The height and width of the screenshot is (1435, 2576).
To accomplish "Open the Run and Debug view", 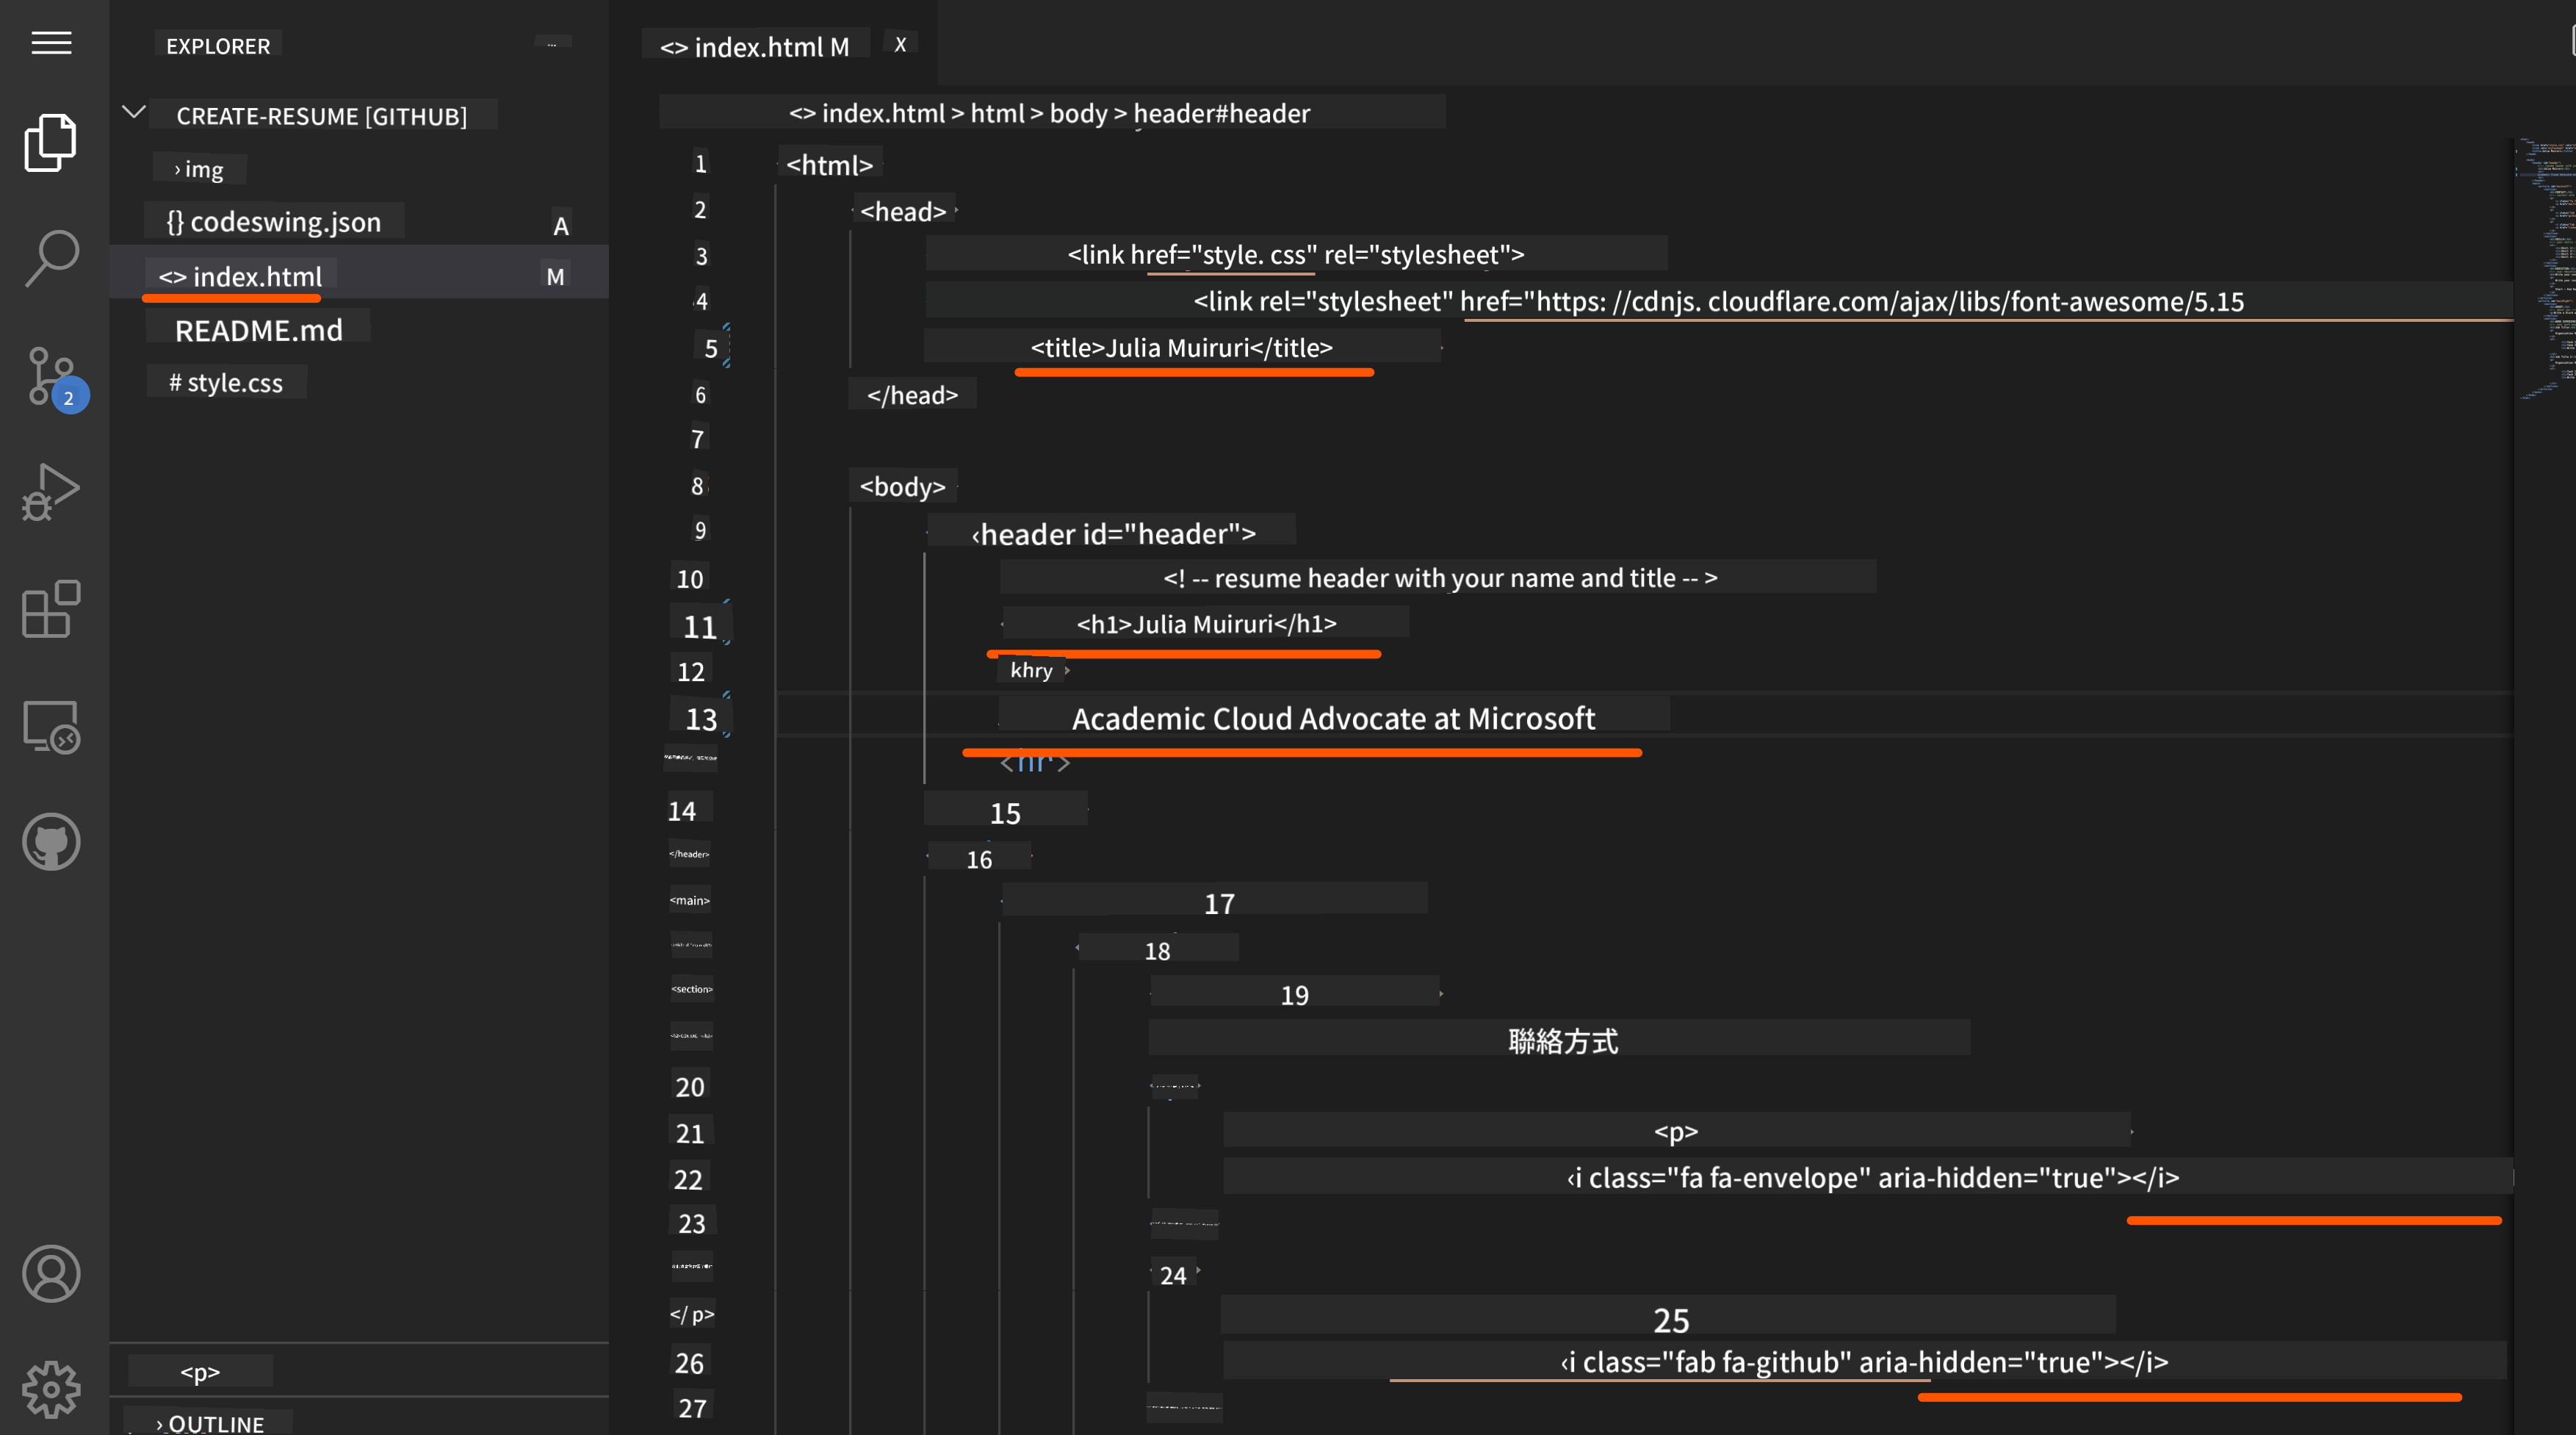I will pyautogui.click(x=51, y=491).
